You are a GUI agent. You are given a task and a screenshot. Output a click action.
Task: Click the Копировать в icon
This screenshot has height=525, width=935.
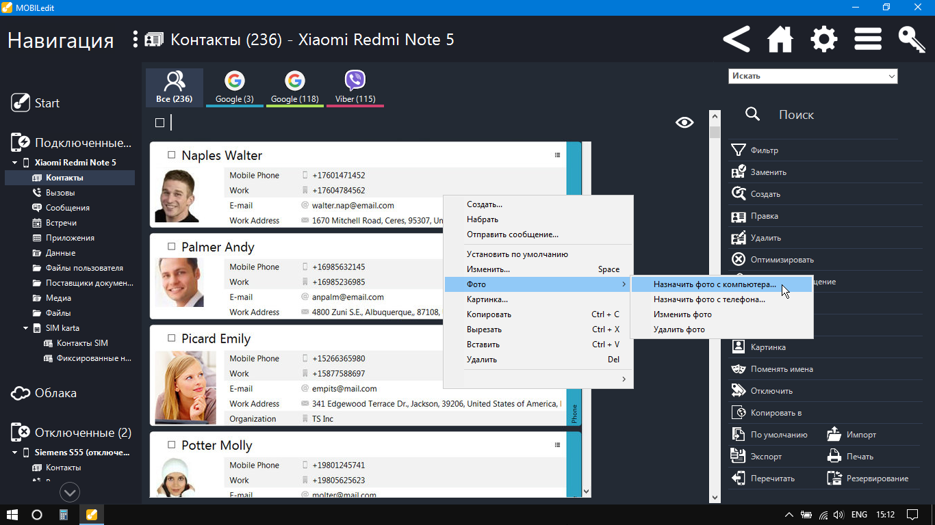click(x=738, y=413)
